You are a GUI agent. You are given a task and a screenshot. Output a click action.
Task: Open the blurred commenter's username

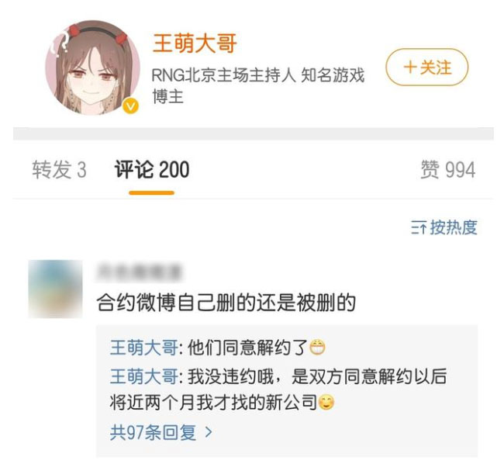[x=139, y=272]
